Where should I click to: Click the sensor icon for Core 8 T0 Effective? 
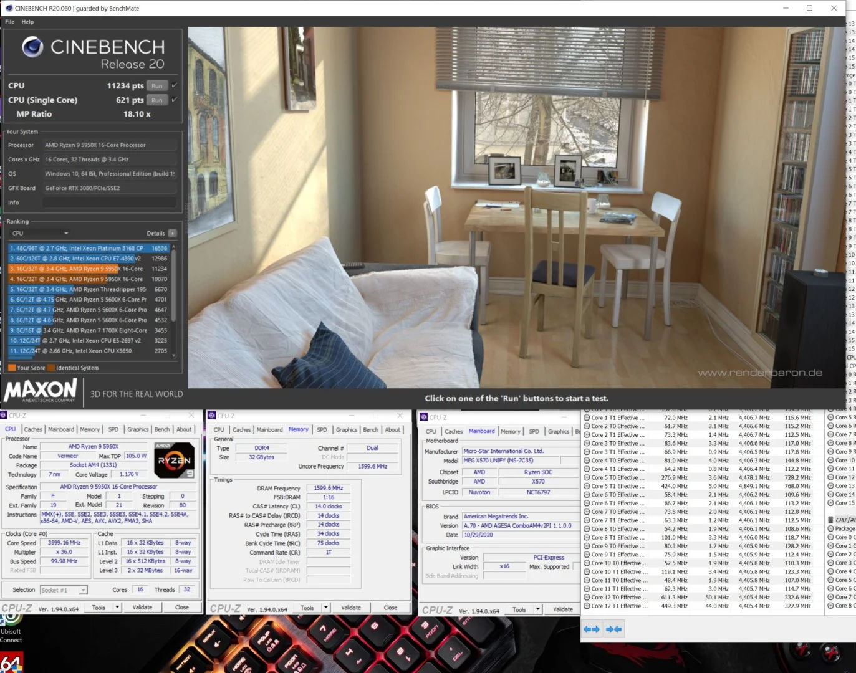point(586,529)
